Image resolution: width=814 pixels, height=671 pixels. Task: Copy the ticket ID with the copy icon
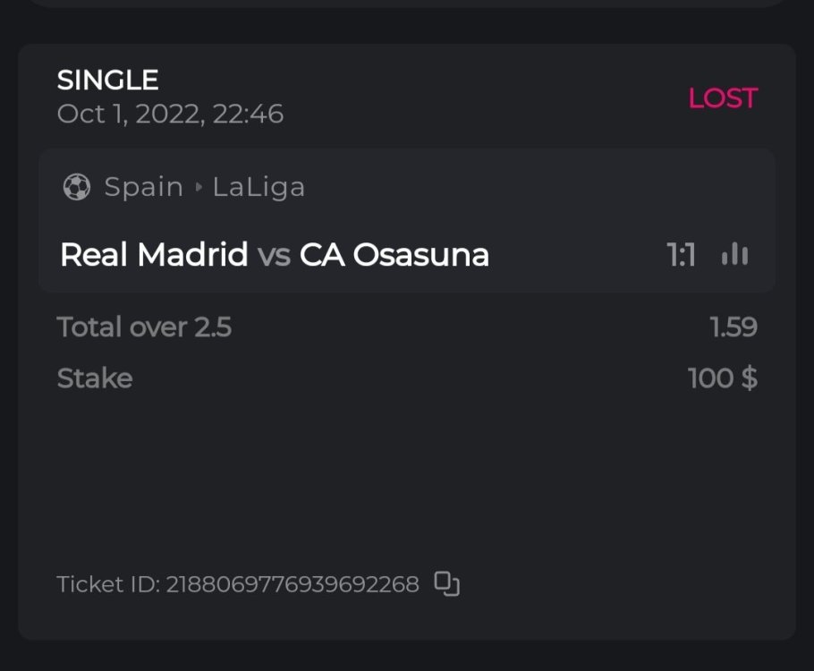[446, 584]
